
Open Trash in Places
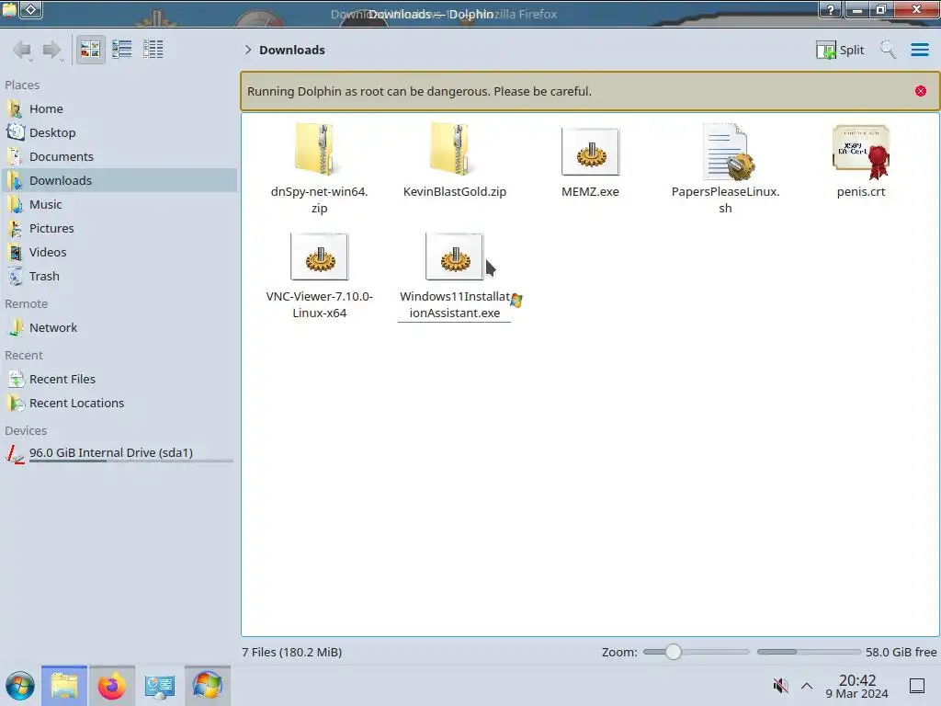(119, 277)
